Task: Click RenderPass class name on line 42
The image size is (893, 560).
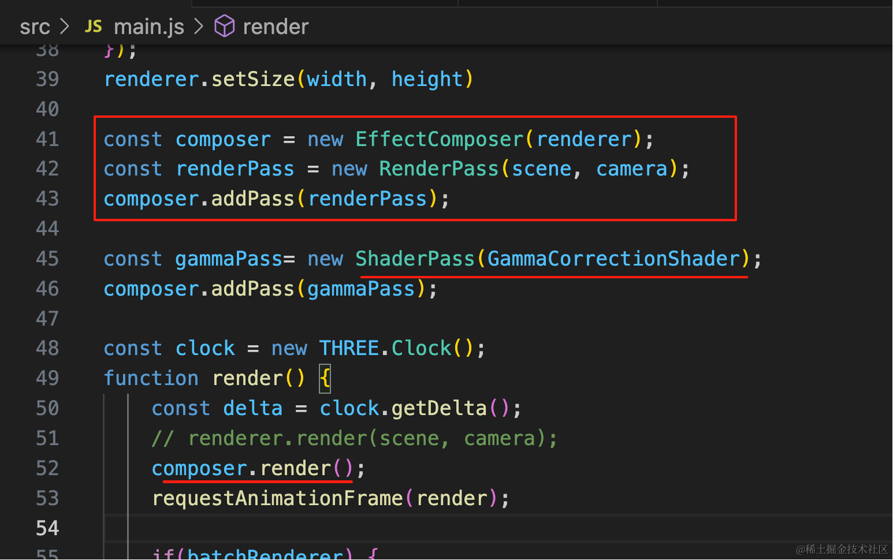Action: tap(439, 169)
